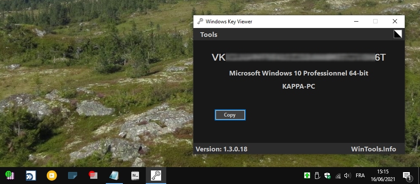Open the dark blue sticky note taskbar app
The image size is (420, 184).
coord(72,176)
